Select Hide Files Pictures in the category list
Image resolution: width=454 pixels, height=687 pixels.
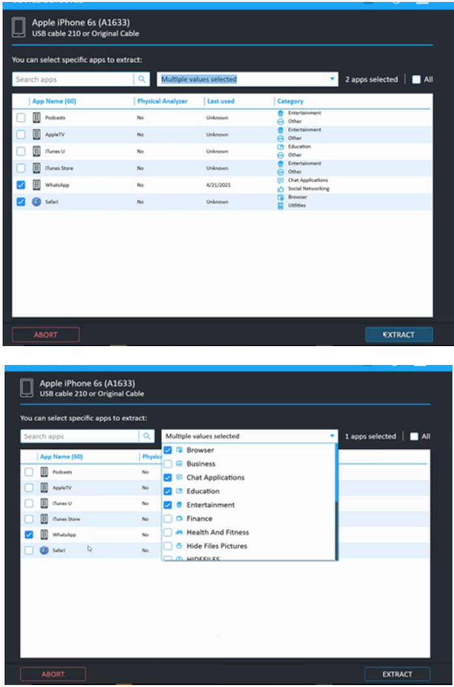(217, 546)
